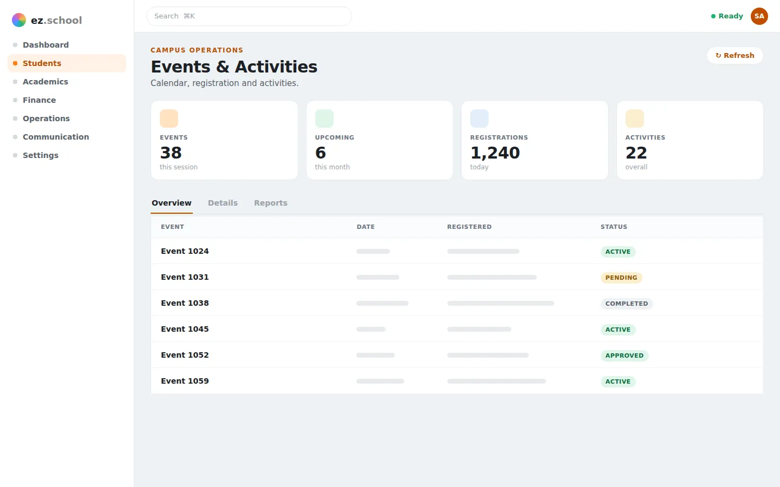Click the Events count 38

(x=171, y=153)
